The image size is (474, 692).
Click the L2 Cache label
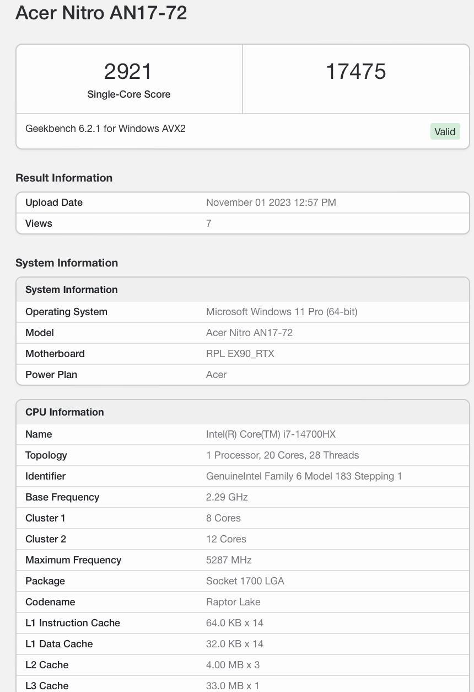(47, 665)
